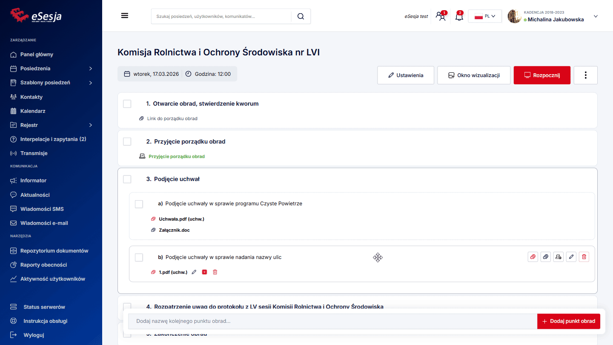
Task: Delete agenda item b) with trash button
Action: point(584,257)
